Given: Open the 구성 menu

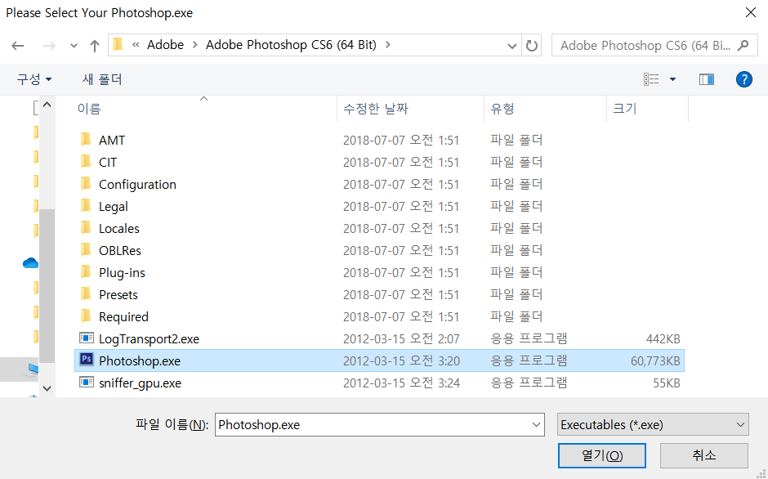Looking at the screenshot, I should (33, 79).
